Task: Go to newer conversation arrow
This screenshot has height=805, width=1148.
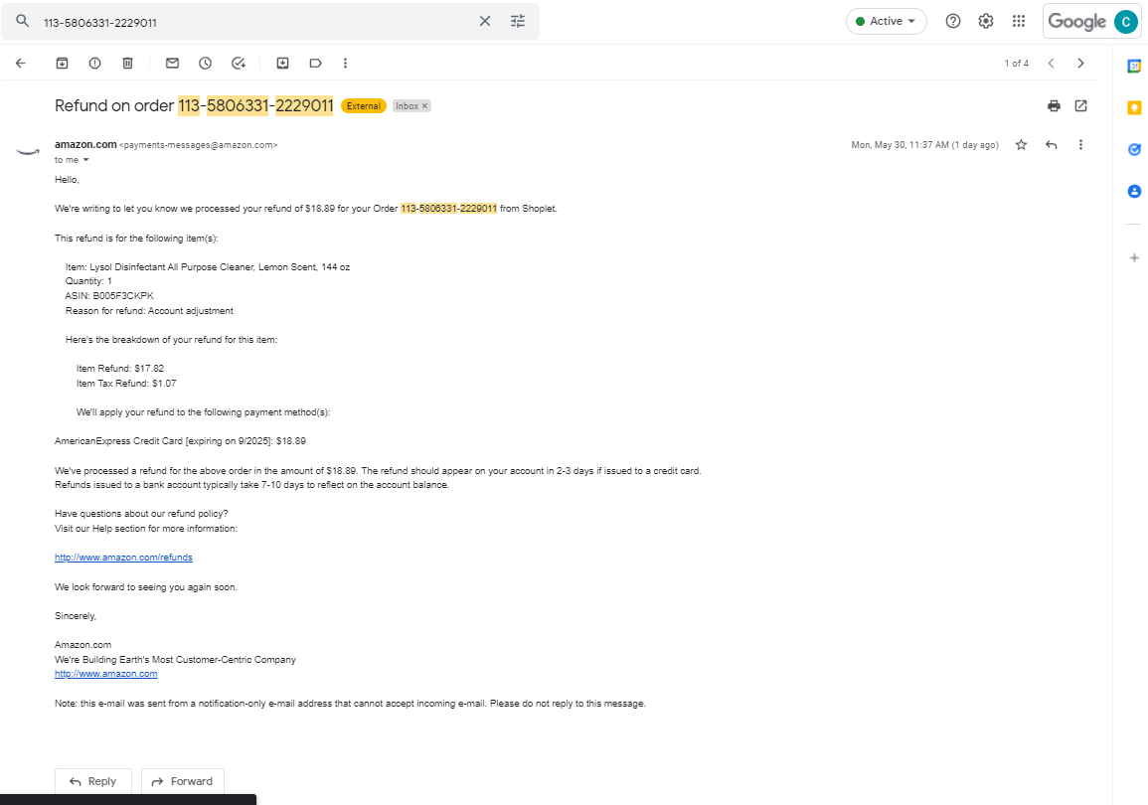Action: [1052, 63]
